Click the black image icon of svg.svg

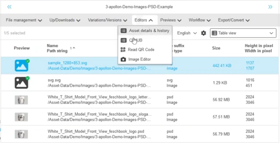click(21, 83)
